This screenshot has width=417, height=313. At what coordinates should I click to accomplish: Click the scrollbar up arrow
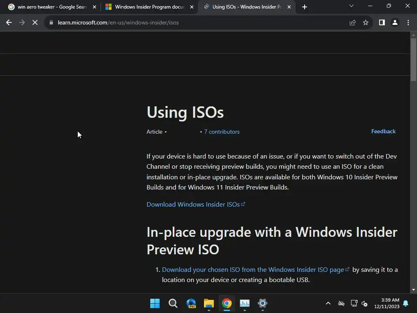coord(413,35)
